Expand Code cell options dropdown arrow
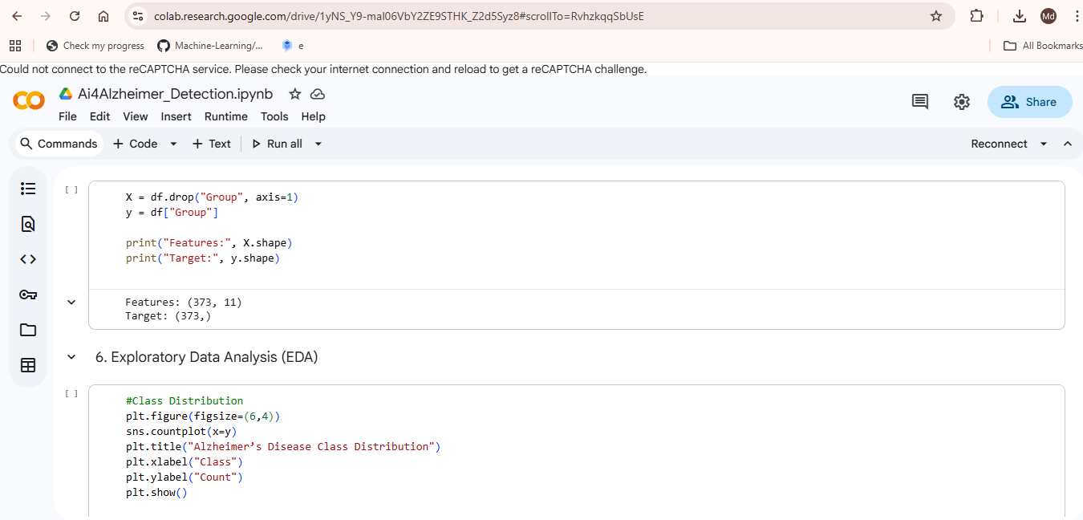 [x=173, y=144]
